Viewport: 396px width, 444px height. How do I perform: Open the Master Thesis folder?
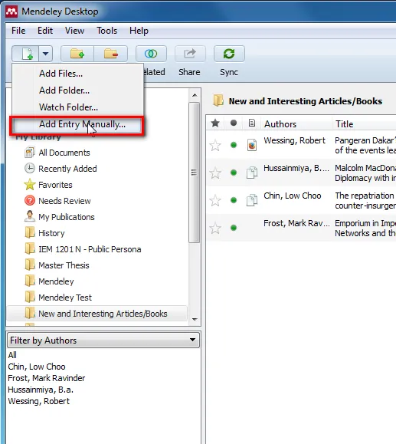(x=64, y=265)
